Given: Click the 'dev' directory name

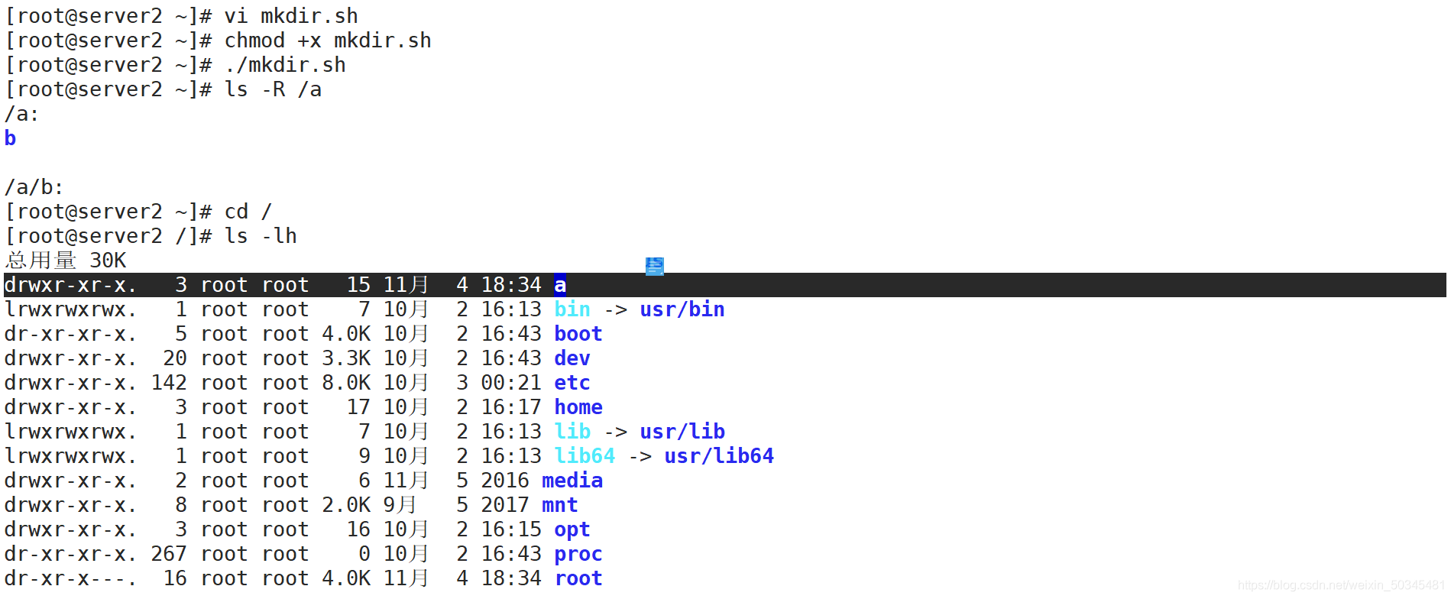Looking at the screenshot, I should pyautogui.click(x=572, y=358).
